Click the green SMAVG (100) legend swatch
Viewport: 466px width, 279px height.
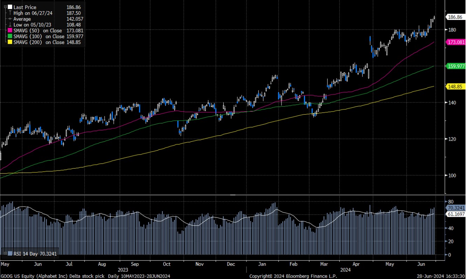[10, 36]
